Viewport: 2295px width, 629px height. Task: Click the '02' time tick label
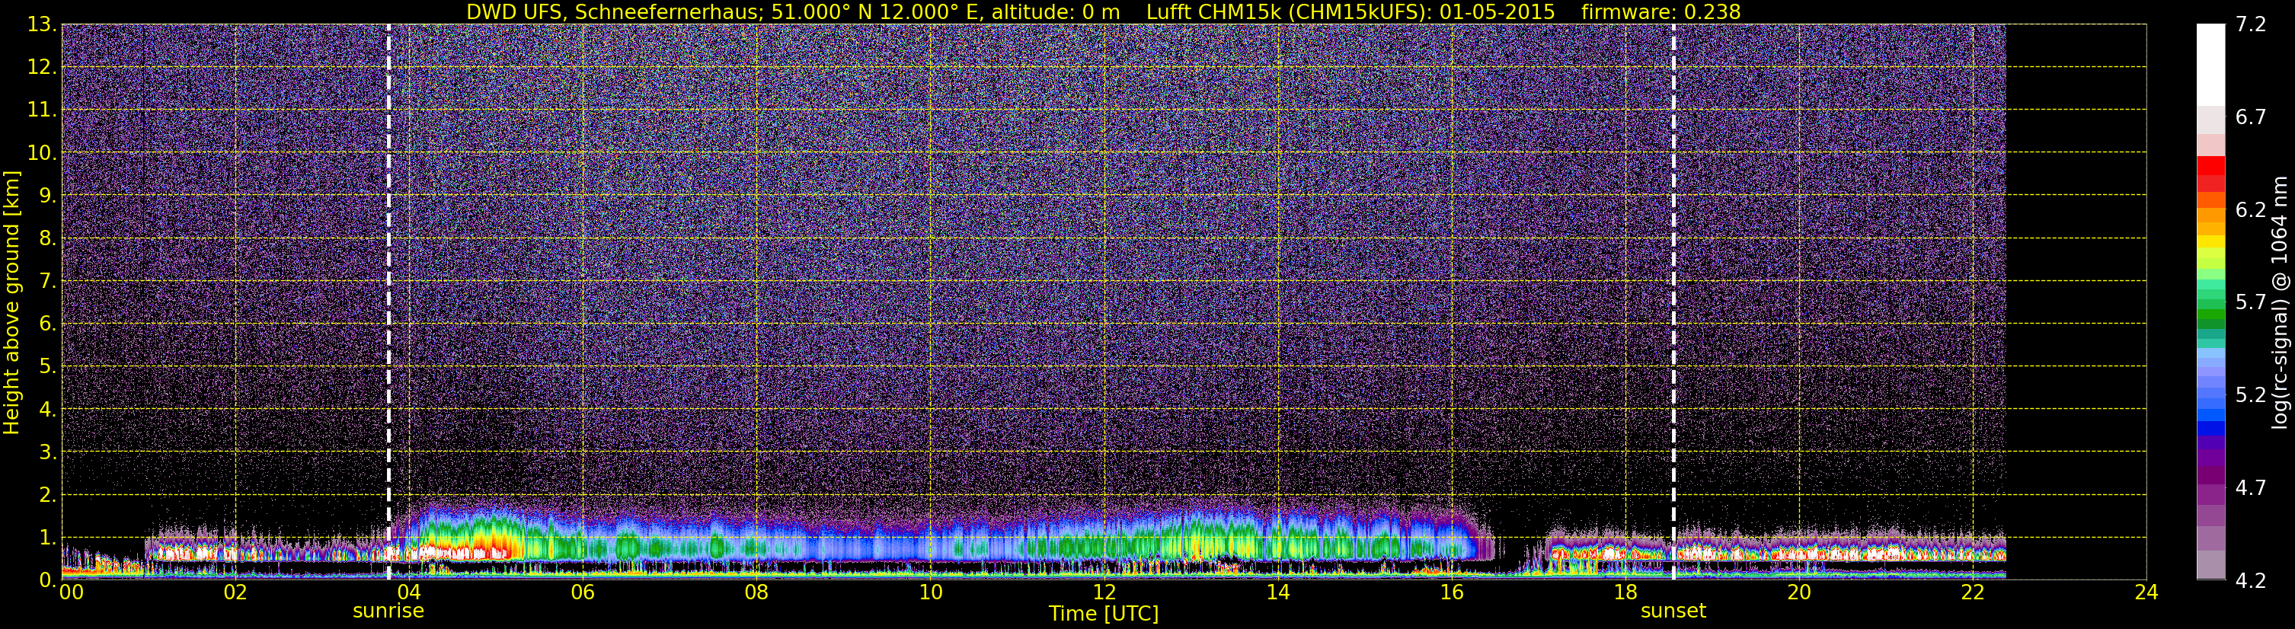[x=235, y=592]
